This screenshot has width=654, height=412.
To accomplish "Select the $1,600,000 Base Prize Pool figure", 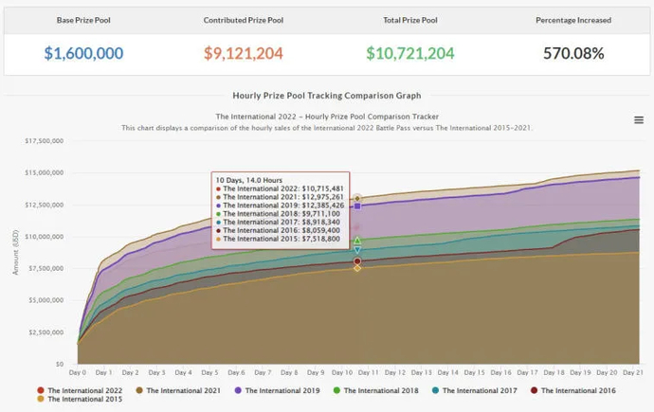I will click(83, 53).
